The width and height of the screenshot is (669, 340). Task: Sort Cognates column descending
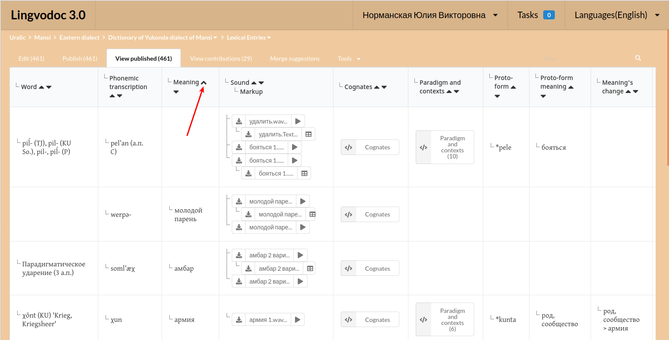385,87
